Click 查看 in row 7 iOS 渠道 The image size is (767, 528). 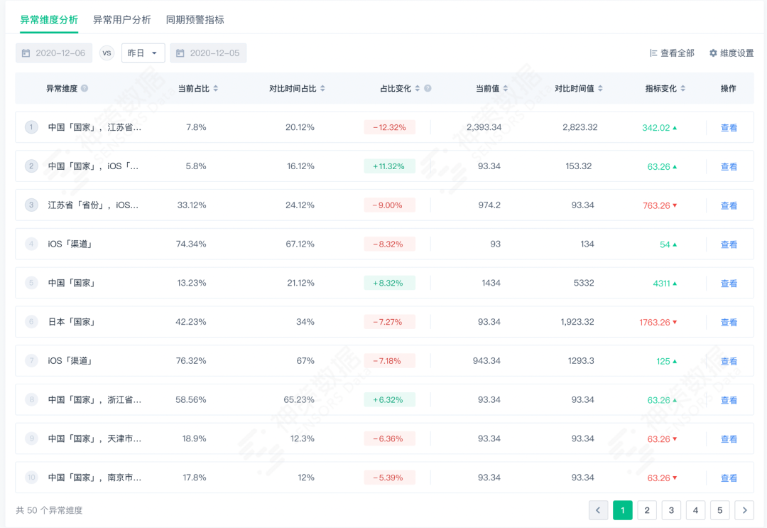coord(729,361)
